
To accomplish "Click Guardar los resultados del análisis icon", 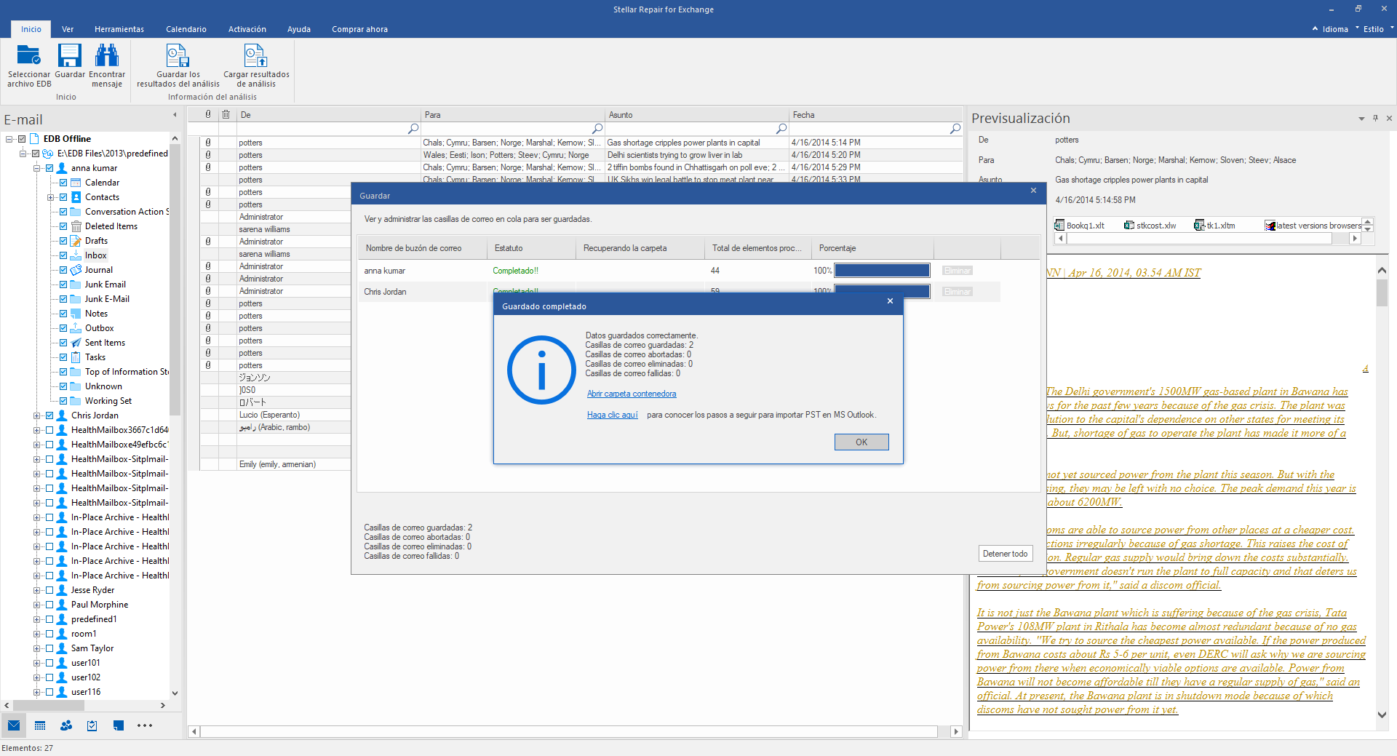I will click(178, 55).
